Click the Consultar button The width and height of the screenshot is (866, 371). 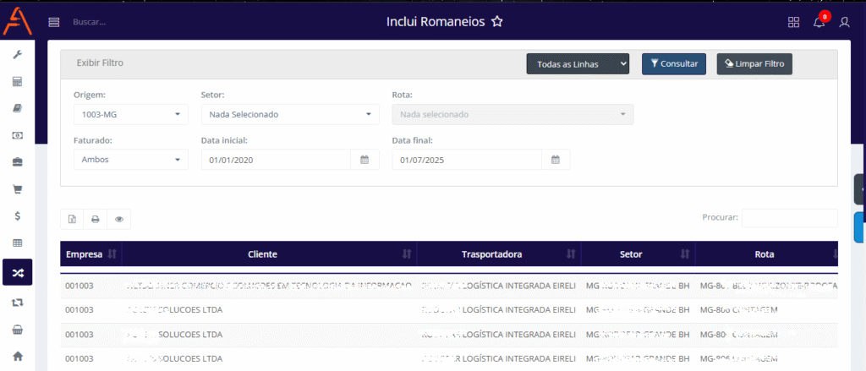click(673, 63)
